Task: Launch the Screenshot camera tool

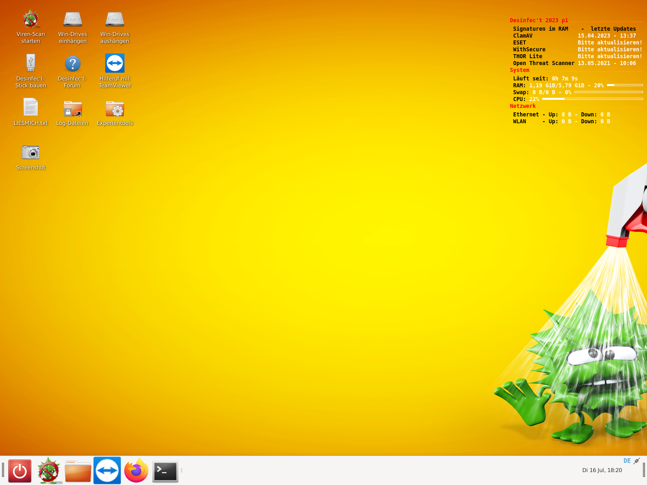Action: (31, 153)
